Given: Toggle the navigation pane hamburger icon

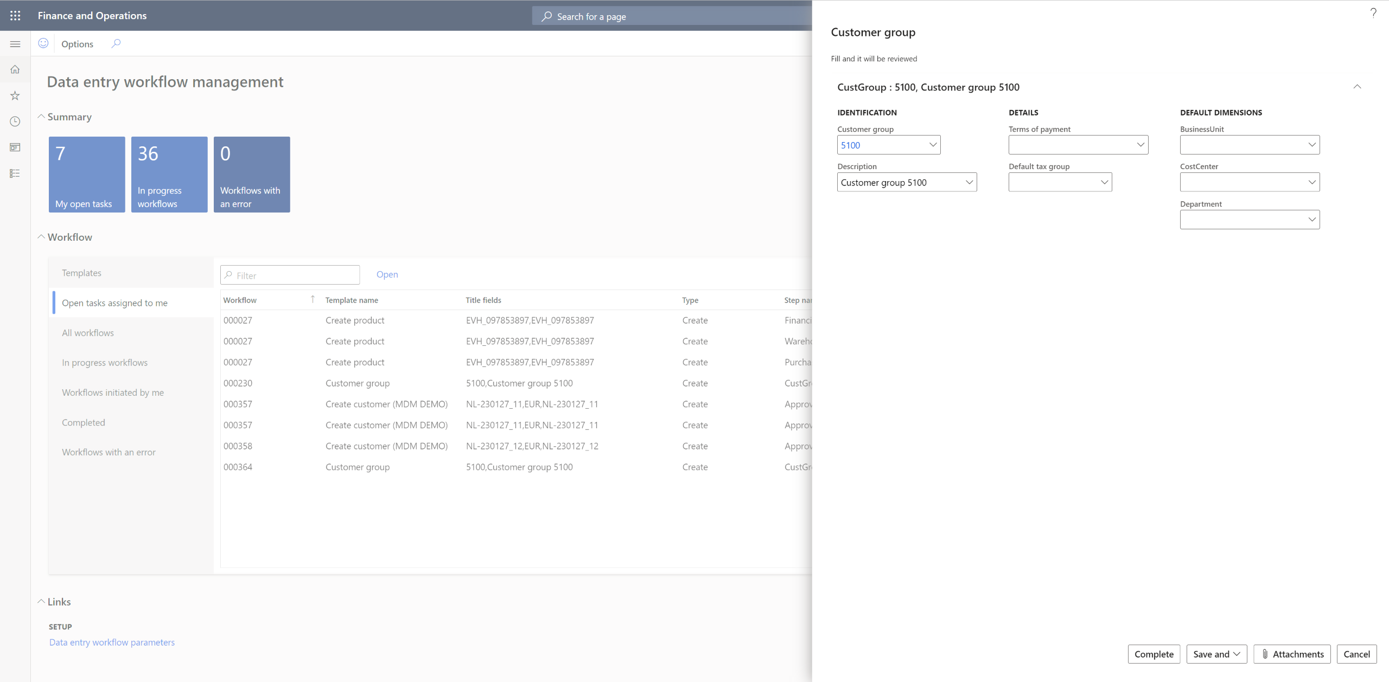Looking at the screenshot, I should (x=15, y=44).
